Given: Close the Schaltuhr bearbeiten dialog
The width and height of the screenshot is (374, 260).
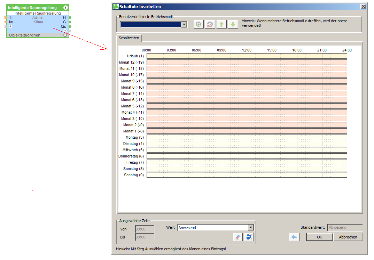Looking at the screenshot, I should coord(363,6).
